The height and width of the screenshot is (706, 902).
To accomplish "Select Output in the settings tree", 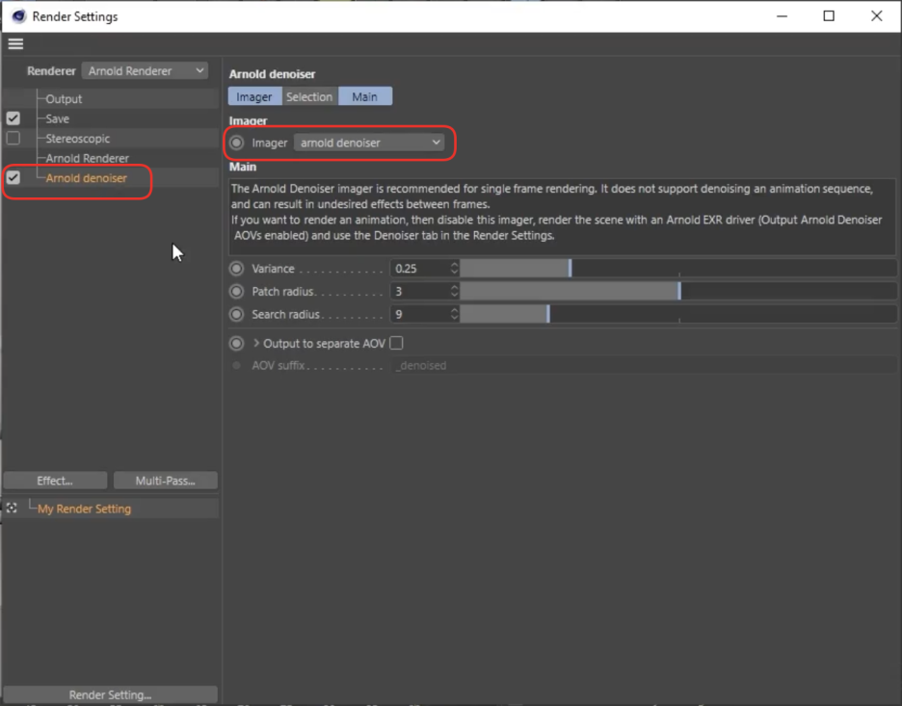I will pyautogui.click(x=64, y=99).
